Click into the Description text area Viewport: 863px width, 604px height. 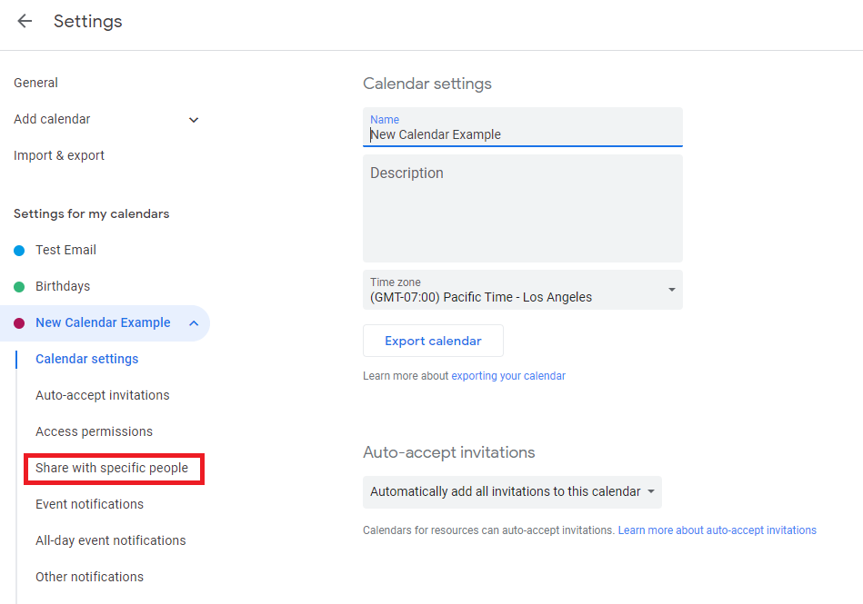click(x=522, y=209)
